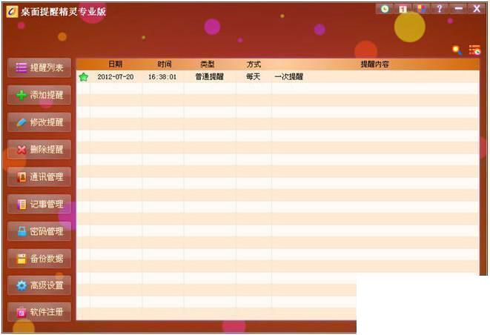Open the calendar icon in title bar
490x335 pixels.
click(403, 9)
